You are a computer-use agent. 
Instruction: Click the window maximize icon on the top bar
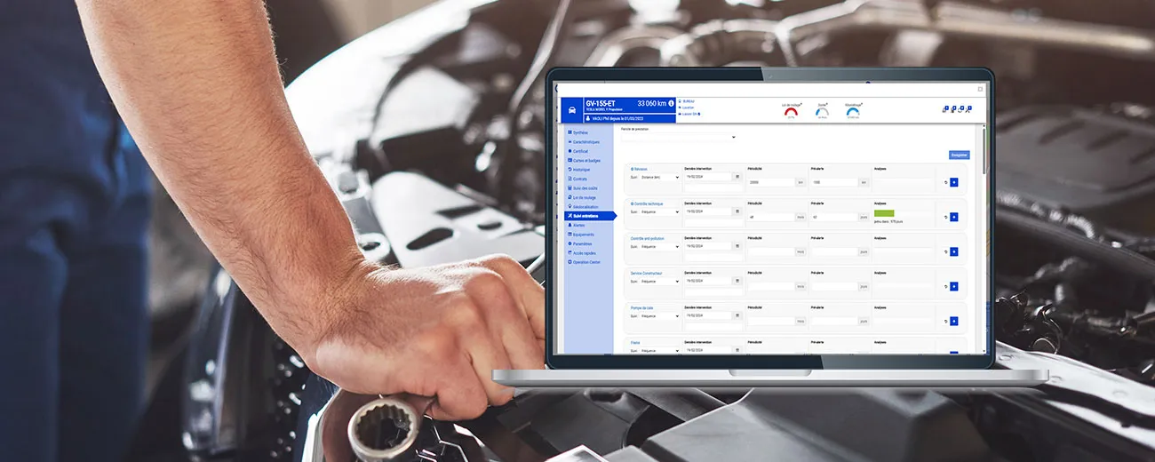click(x=981, y=89)
